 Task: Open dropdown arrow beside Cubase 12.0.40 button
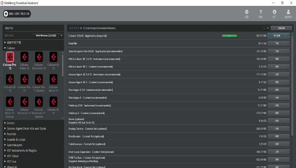click(288, 36)
